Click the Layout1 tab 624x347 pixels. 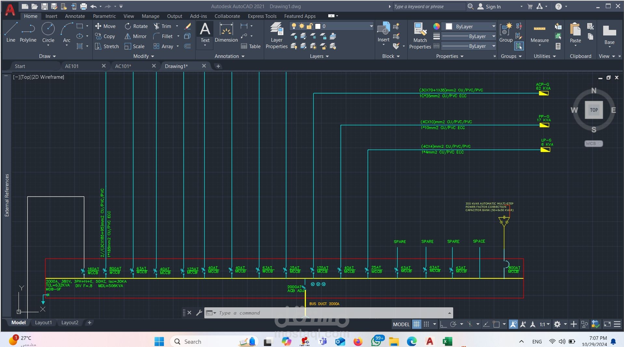pyautogui.click(x=43, y=323)
